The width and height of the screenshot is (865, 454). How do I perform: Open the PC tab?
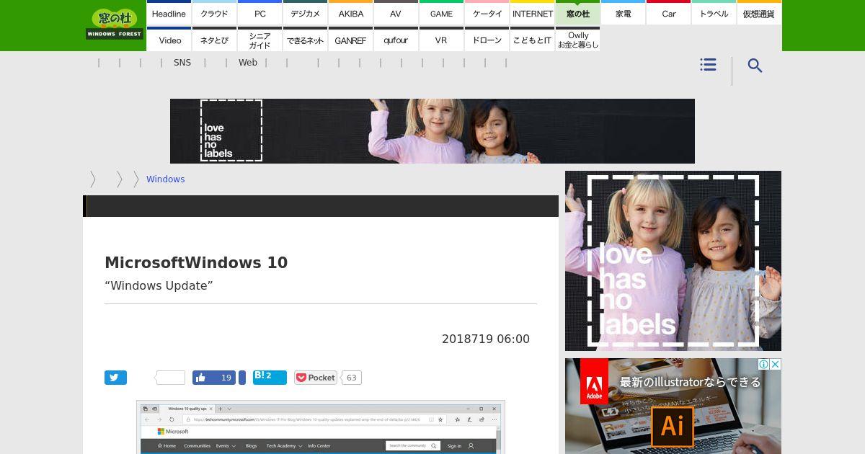(259, 13)
